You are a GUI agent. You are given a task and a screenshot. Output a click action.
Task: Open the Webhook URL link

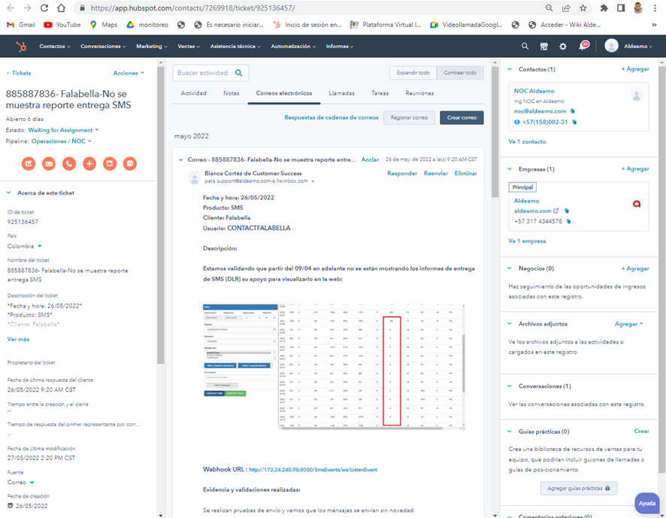tap(313, 470)
